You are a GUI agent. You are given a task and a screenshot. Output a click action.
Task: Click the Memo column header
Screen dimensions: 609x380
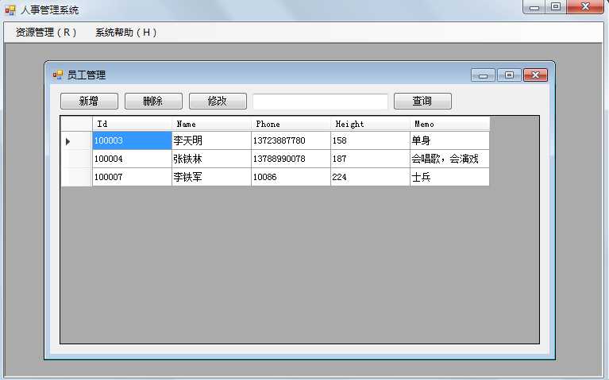pos(449,124)
